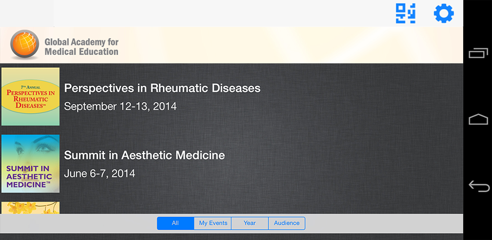Tap the cream header banner beside the logo

coord(288,45)
